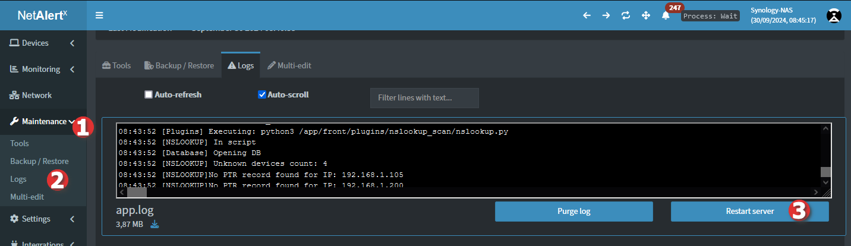This screenshot has width=851, height=246.
Task: Click the hamburger sidebar toggle icon
Action: [x=99, y=15]
